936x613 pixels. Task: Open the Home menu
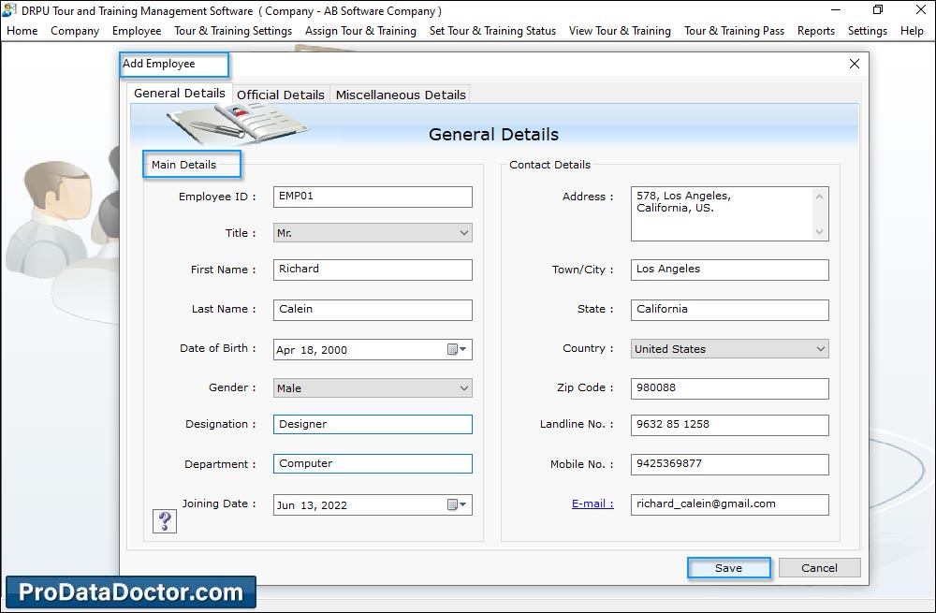tap(22, 31)
